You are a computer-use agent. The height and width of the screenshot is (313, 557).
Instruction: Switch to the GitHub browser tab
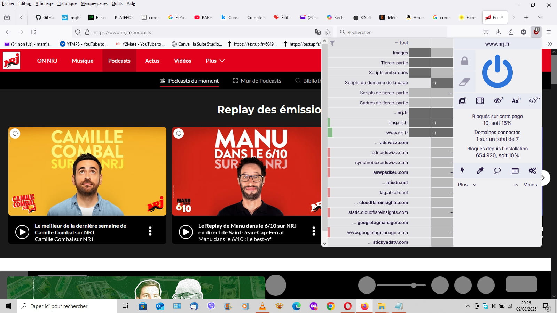[45, 17]
